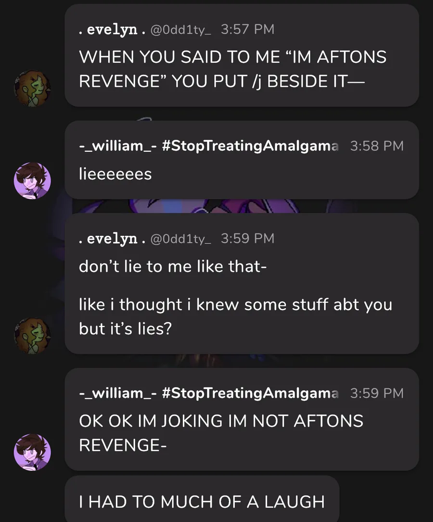
Task: Select the 3:57 PM timestamp
Action: [x=247, y=29]
